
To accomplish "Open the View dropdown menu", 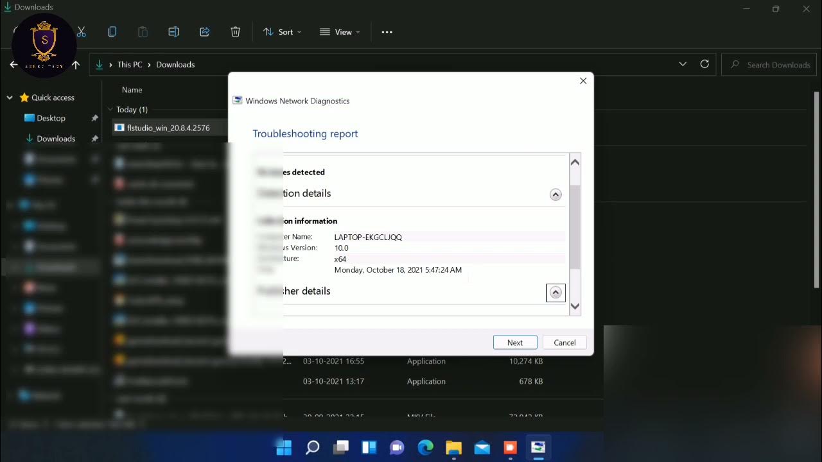I will tap(340, 31).
